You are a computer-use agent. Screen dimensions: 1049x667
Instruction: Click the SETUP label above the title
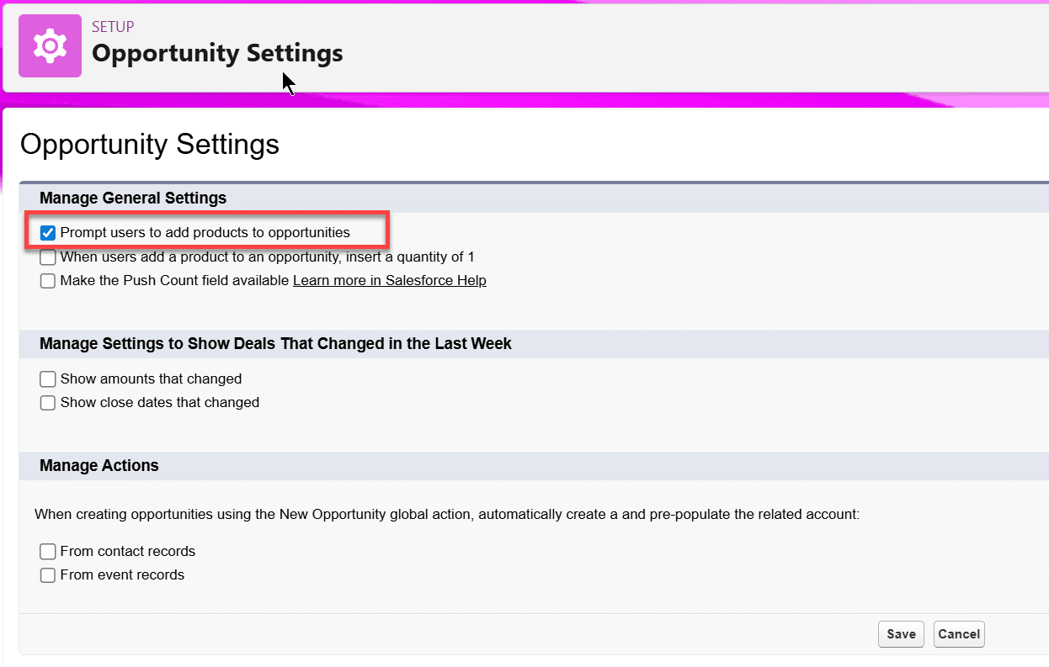coord(113,27)
